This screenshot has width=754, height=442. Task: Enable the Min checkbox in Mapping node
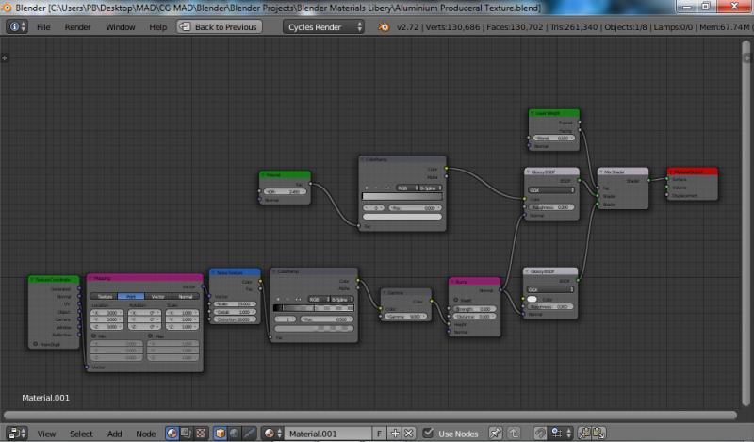point(93,335)
